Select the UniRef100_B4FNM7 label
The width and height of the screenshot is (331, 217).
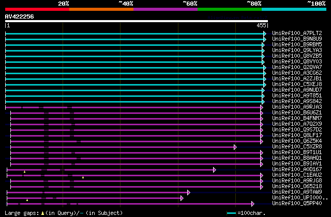coord(297,119)
